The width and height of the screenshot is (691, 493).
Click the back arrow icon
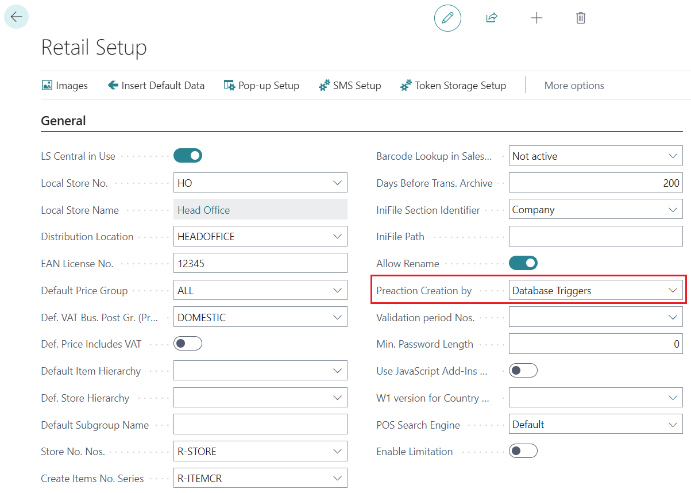pyautogui.click(x=16, y=17)
